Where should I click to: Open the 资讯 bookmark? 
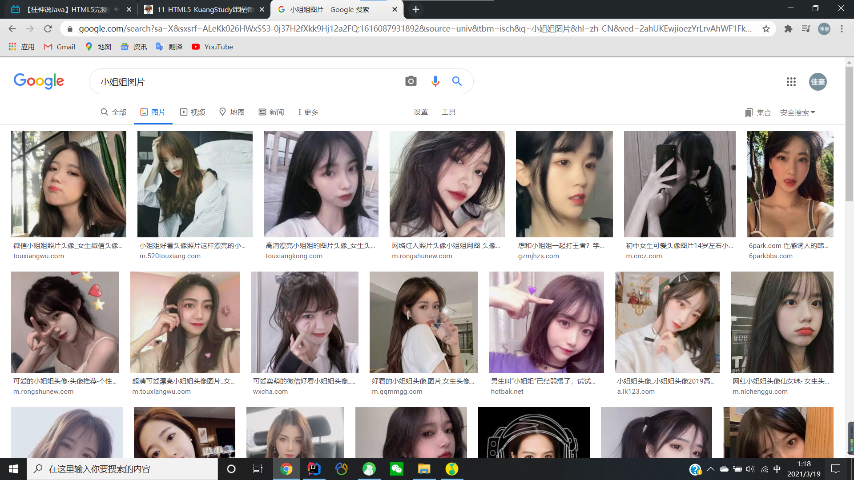[133, 47]
